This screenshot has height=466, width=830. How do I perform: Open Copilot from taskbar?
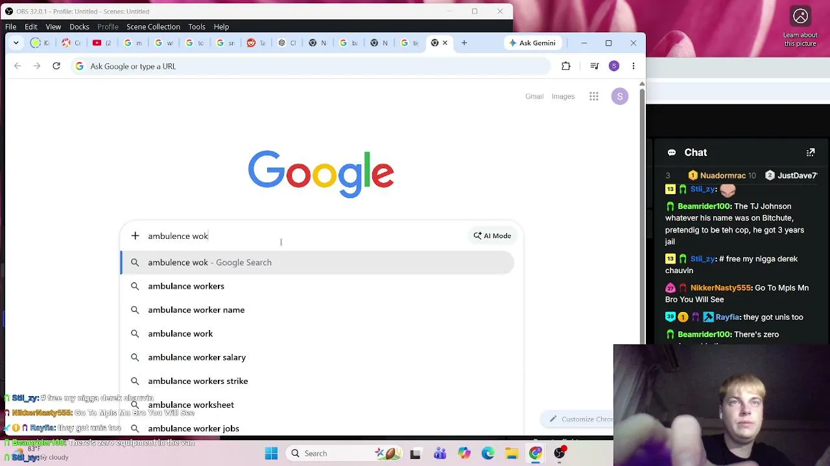[464, 454]
